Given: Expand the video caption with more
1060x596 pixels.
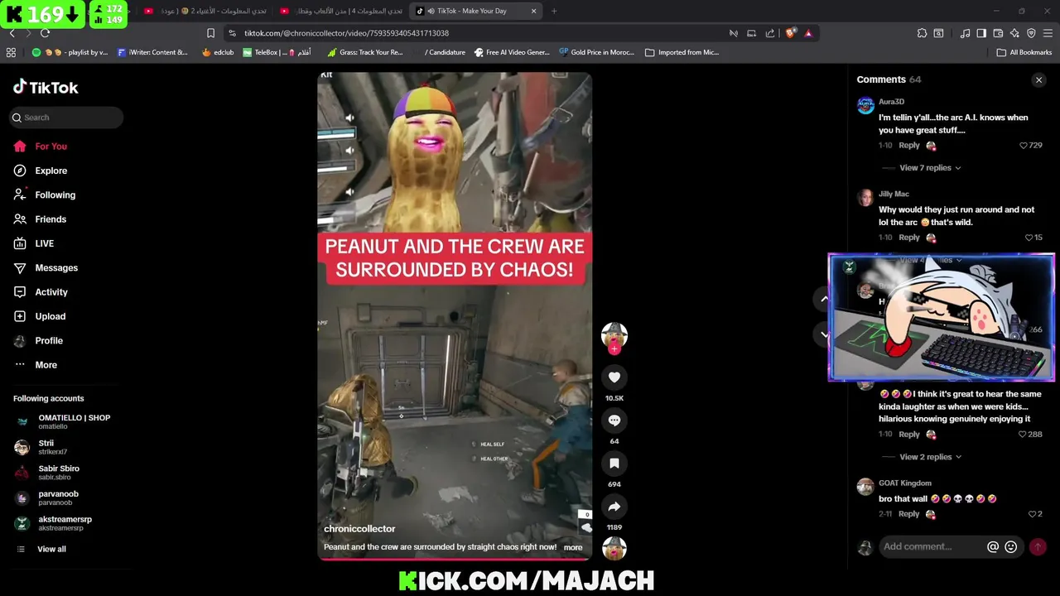Looking at the screenshot, I should 573,547.
